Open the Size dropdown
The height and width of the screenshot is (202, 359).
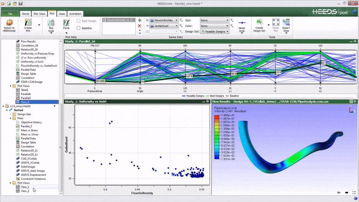(x=215, y=20)
